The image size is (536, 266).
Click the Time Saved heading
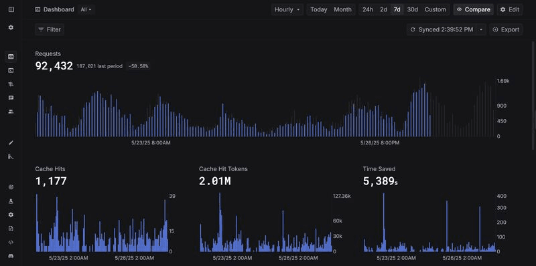coord(379,169)
